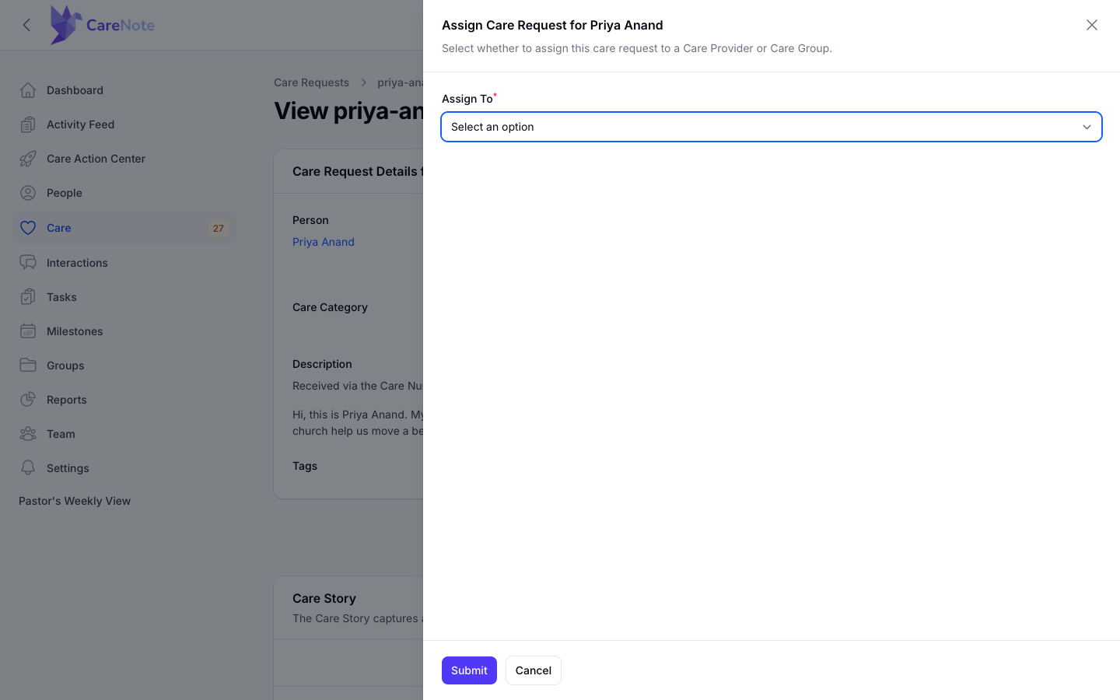Open Activity Feed clipboard icon
1120x700 pixels.
click(28, 124)
